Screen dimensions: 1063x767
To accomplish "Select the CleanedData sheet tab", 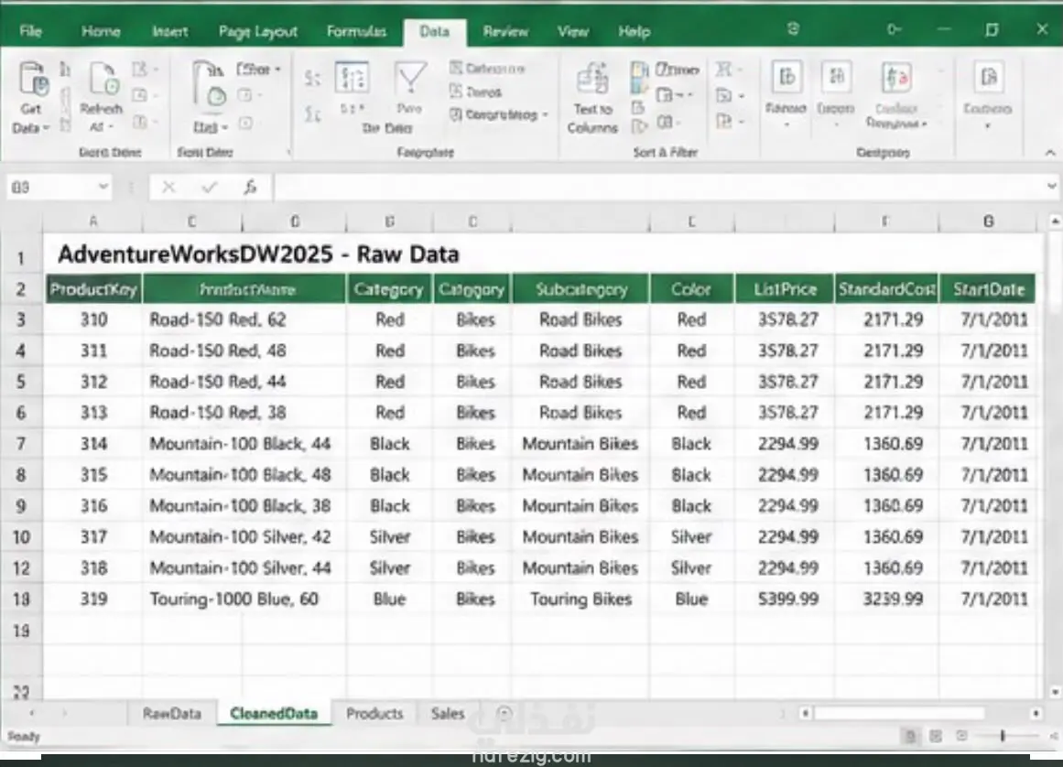I will coord(274,714).
